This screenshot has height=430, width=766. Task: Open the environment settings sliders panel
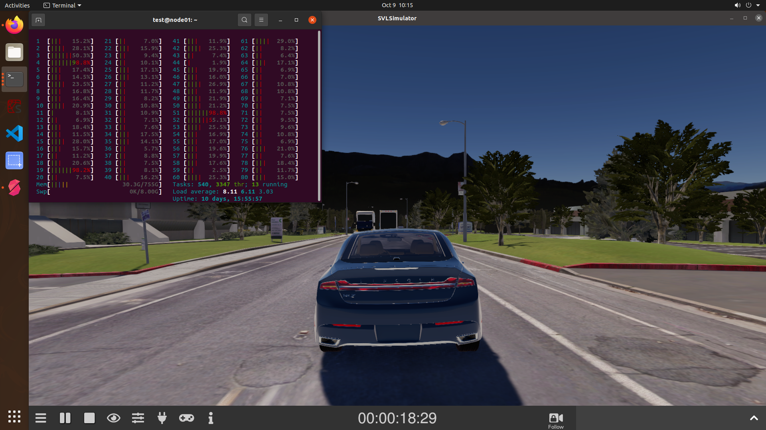pos(138,418)
